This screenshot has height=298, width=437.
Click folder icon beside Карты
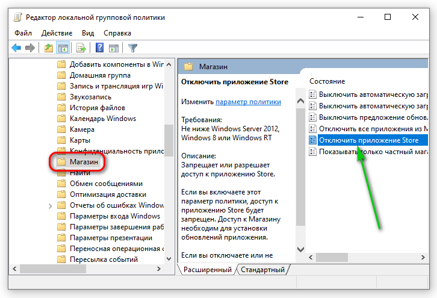coord(61,140)
